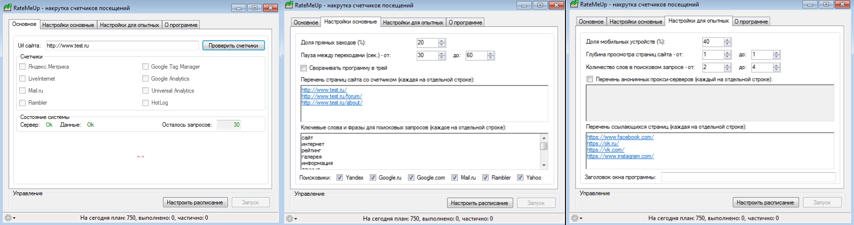The height and width of the screenshot is (225, 854).
Task: Open gear settings menu in left window
Action: 10,218
